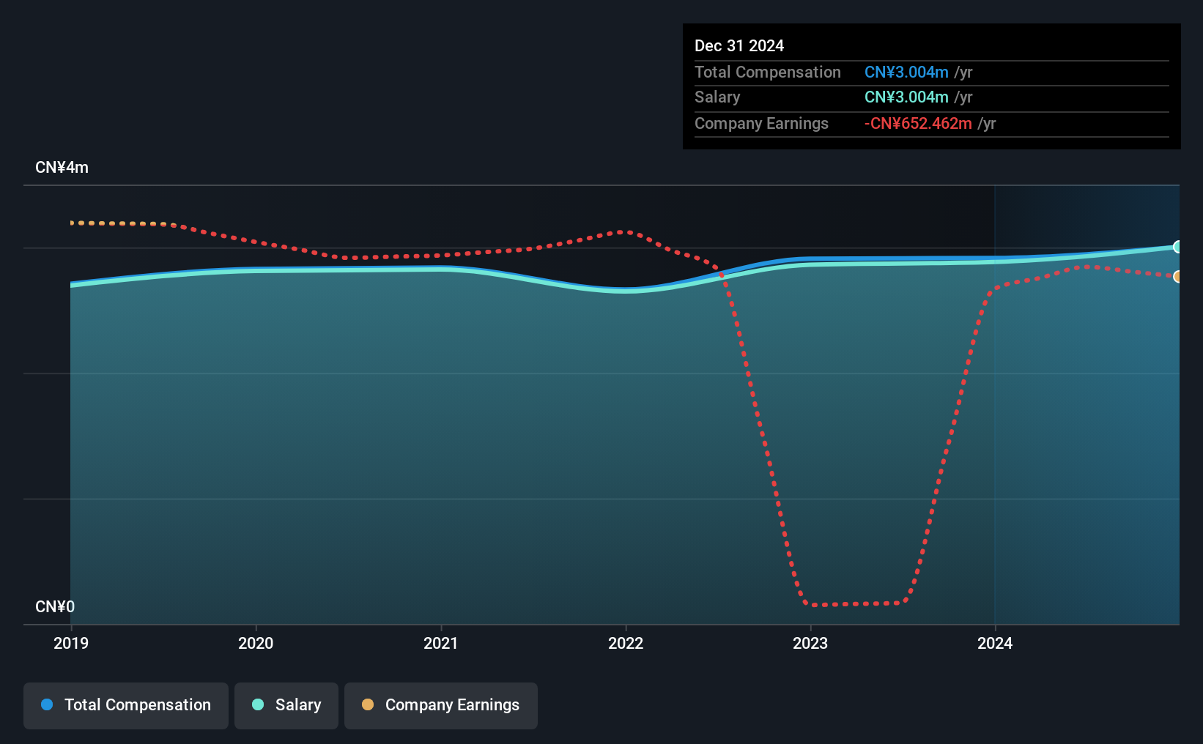Click the Total Compensation CN¥3.004m value

[906, 72]
